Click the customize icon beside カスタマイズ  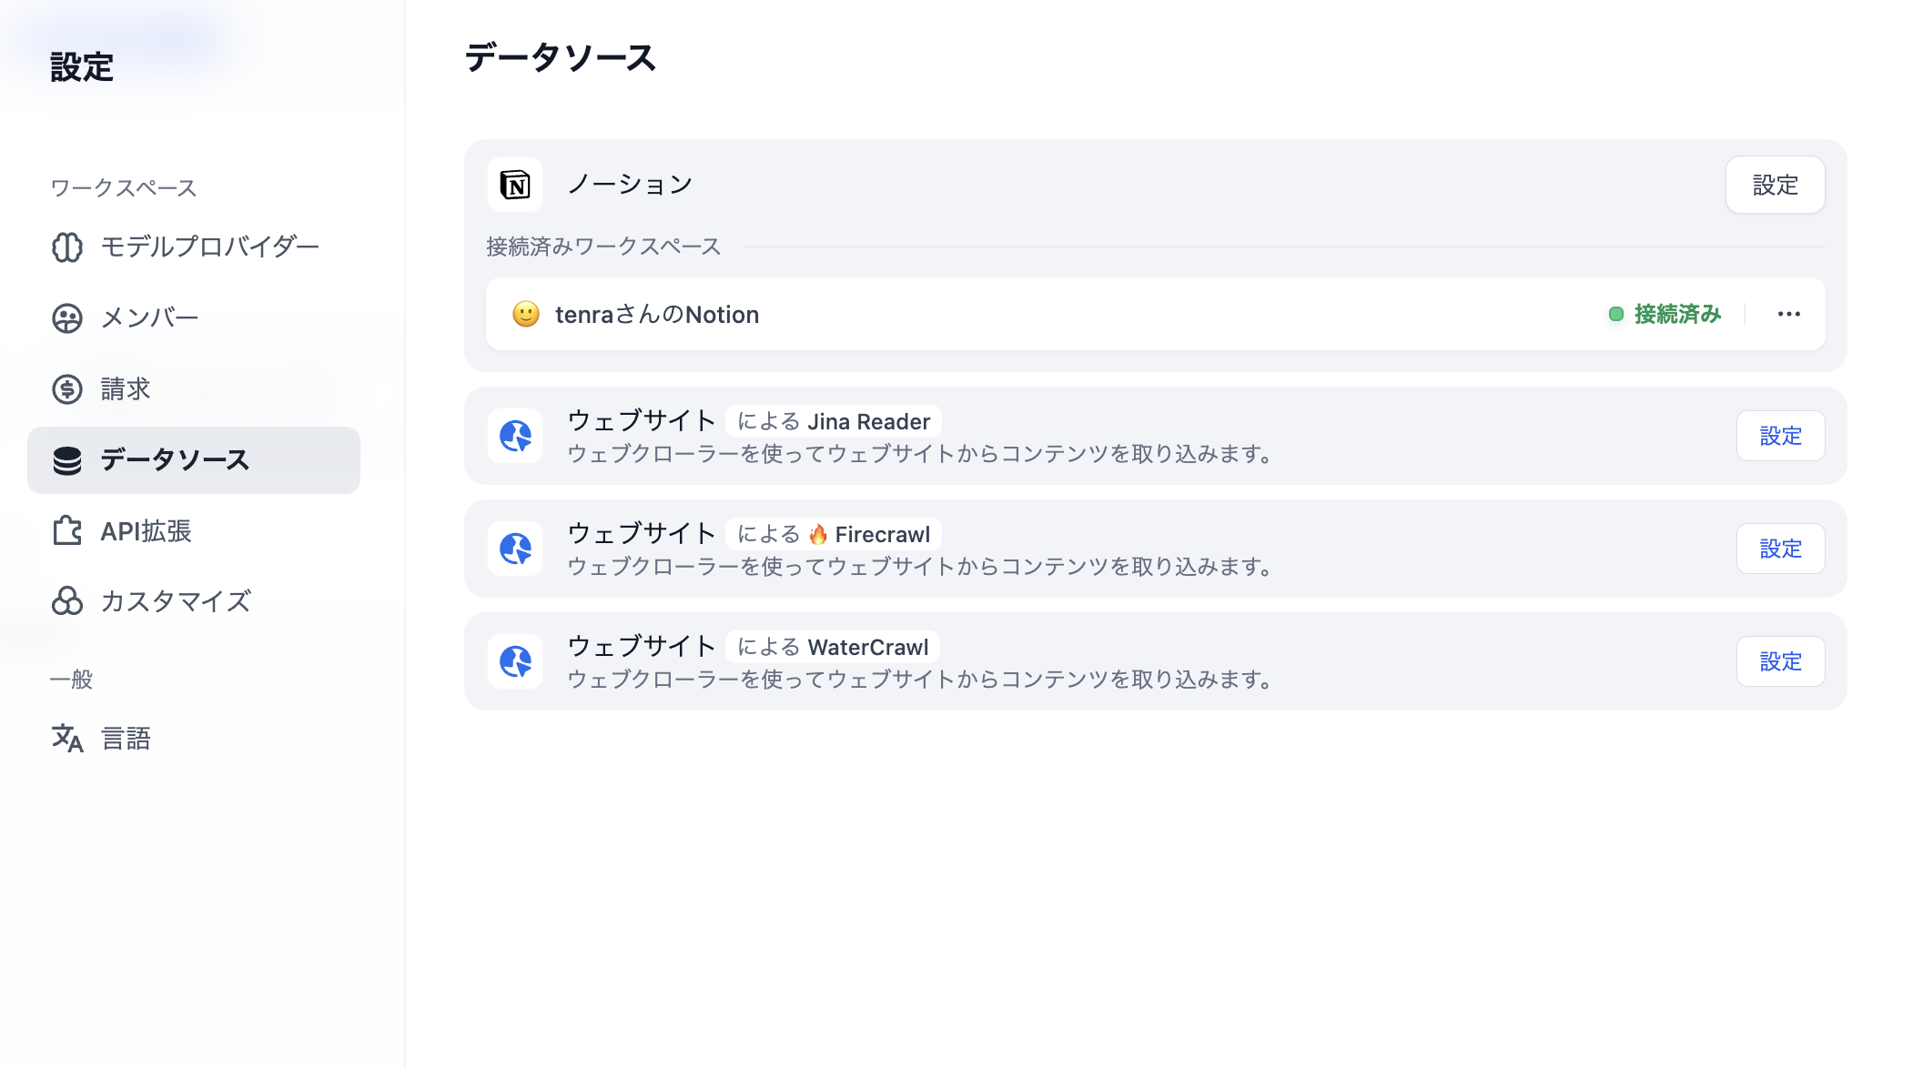point(67,601)
